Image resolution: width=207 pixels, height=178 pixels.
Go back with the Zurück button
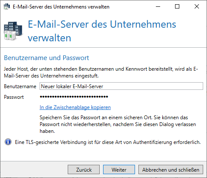pos(83,169)
